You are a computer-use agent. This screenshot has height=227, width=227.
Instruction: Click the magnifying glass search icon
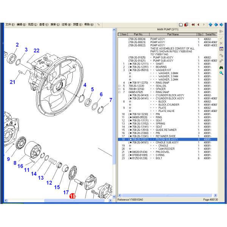pos(221,73)
